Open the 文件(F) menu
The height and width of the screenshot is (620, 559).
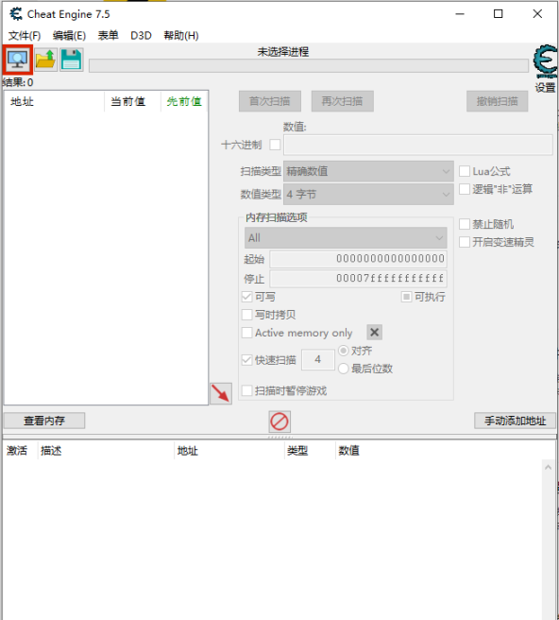tap(25, 36)
